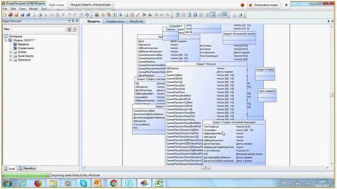Open Internet Explorer from the taskbar
The image size is (337, 189).
[23, 183]
